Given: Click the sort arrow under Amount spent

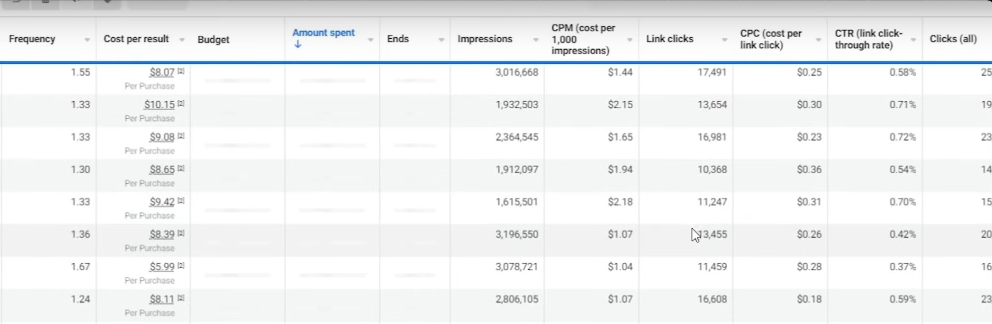Looking at the screenshot, I should point(297,45).
